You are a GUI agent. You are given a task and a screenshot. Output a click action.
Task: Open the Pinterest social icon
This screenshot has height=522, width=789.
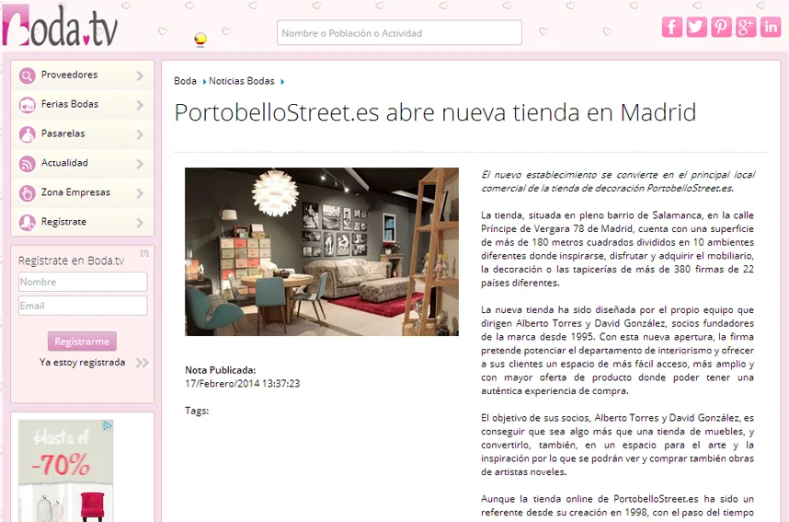[721, 27]
